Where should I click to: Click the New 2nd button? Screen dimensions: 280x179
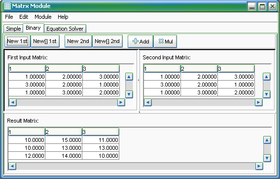pyautogui.click(x=78, y=41)
